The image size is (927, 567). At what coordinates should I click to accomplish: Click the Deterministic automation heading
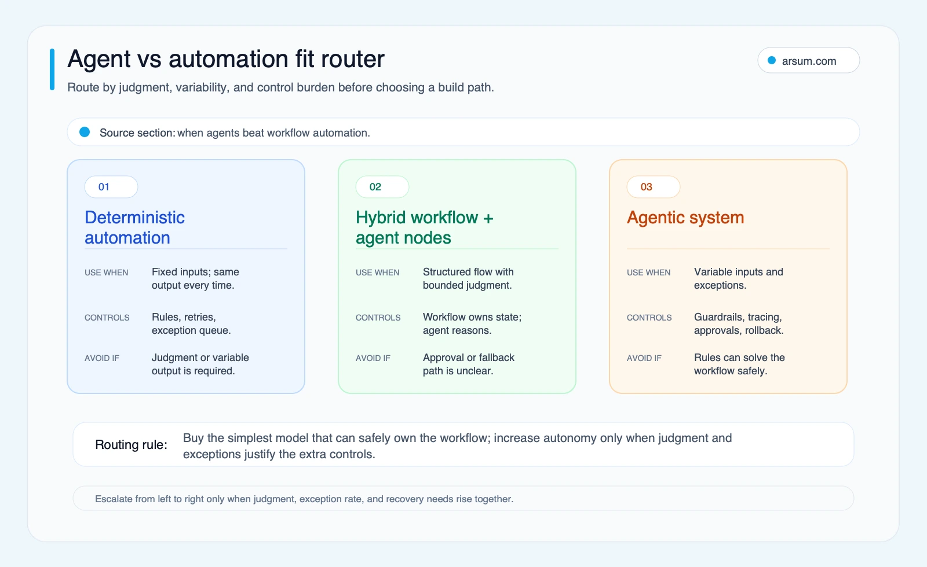coord(134,227)
